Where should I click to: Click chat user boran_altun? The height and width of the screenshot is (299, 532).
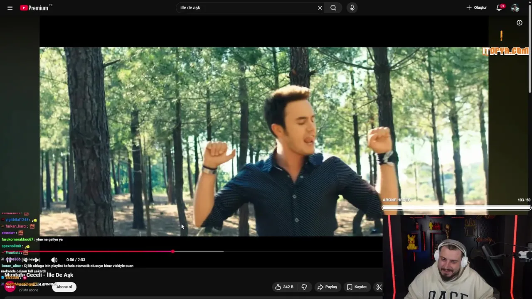(11, 266)
